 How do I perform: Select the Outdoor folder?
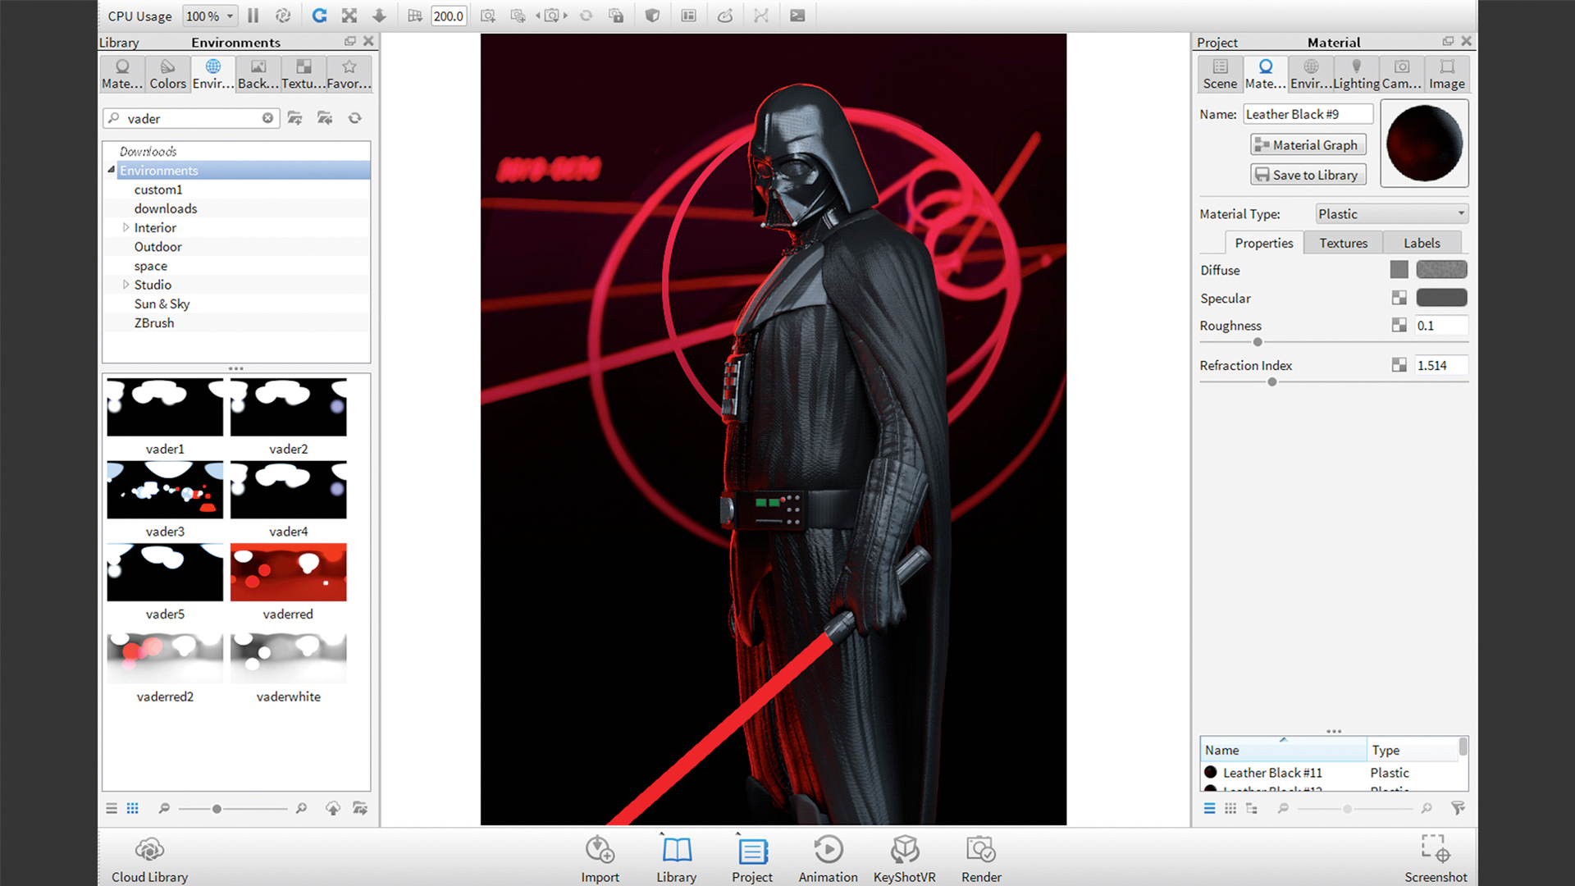158,247
